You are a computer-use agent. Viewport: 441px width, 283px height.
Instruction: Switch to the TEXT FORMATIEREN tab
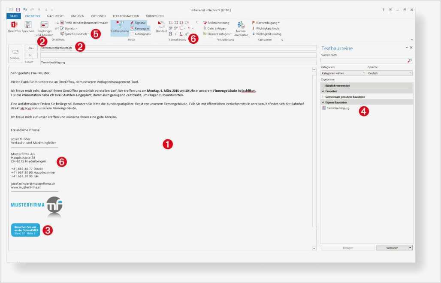pyautogui.click(x=126, y=16)
